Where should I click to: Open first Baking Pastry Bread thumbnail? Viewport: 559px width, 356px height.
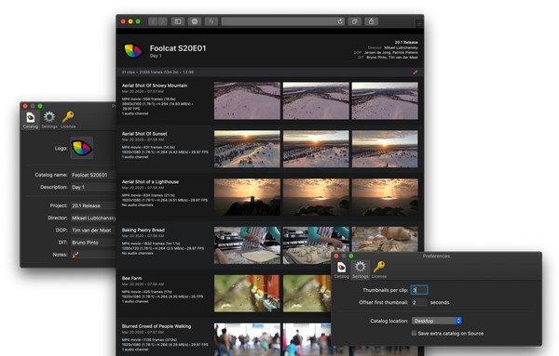(x=247, y=245)
